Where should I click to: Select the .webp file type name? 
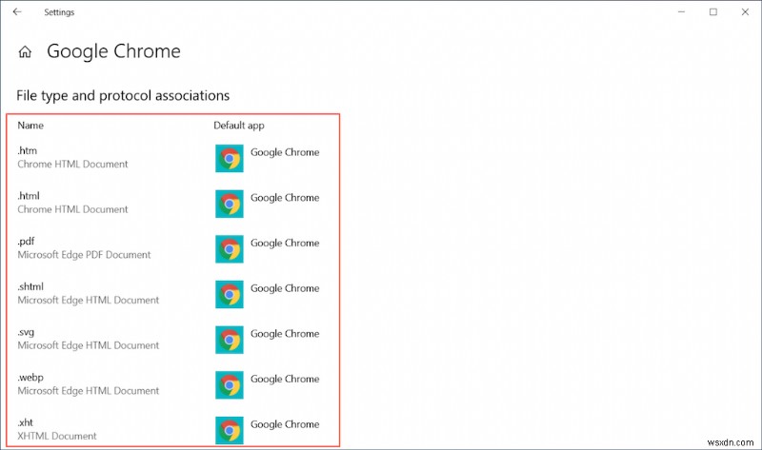pyautogui.click(x=30, y=377)
